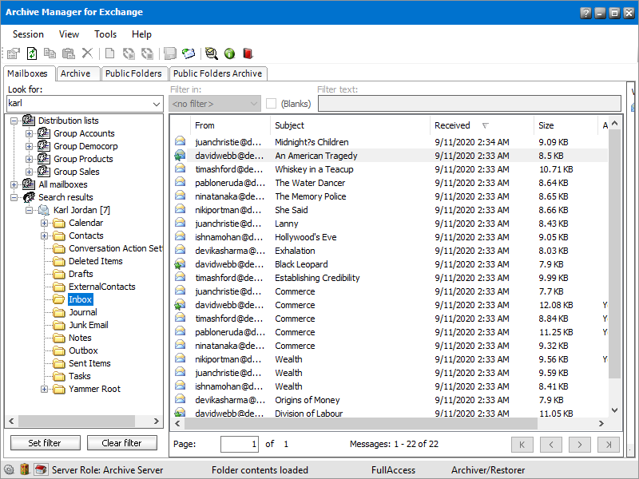Click the Clear filter button
639x479 pixels.
tap(121, 443)
